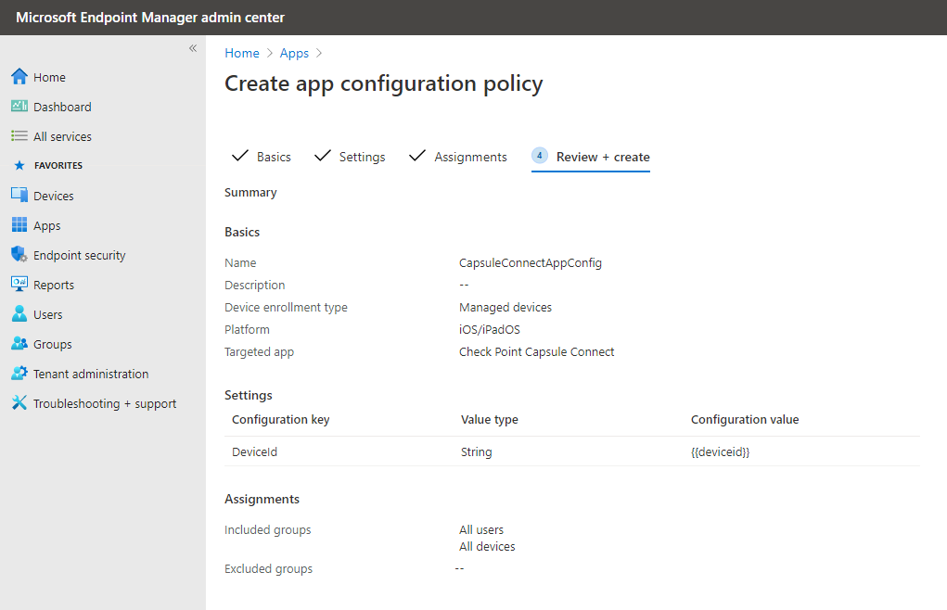Click the step 4 number badge
947x610 pixels.
(x=539, y=156)
